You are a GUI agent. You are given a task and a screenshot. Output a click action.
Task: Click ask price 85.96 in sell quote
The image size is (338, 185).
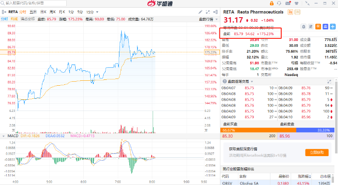[284, 136]
